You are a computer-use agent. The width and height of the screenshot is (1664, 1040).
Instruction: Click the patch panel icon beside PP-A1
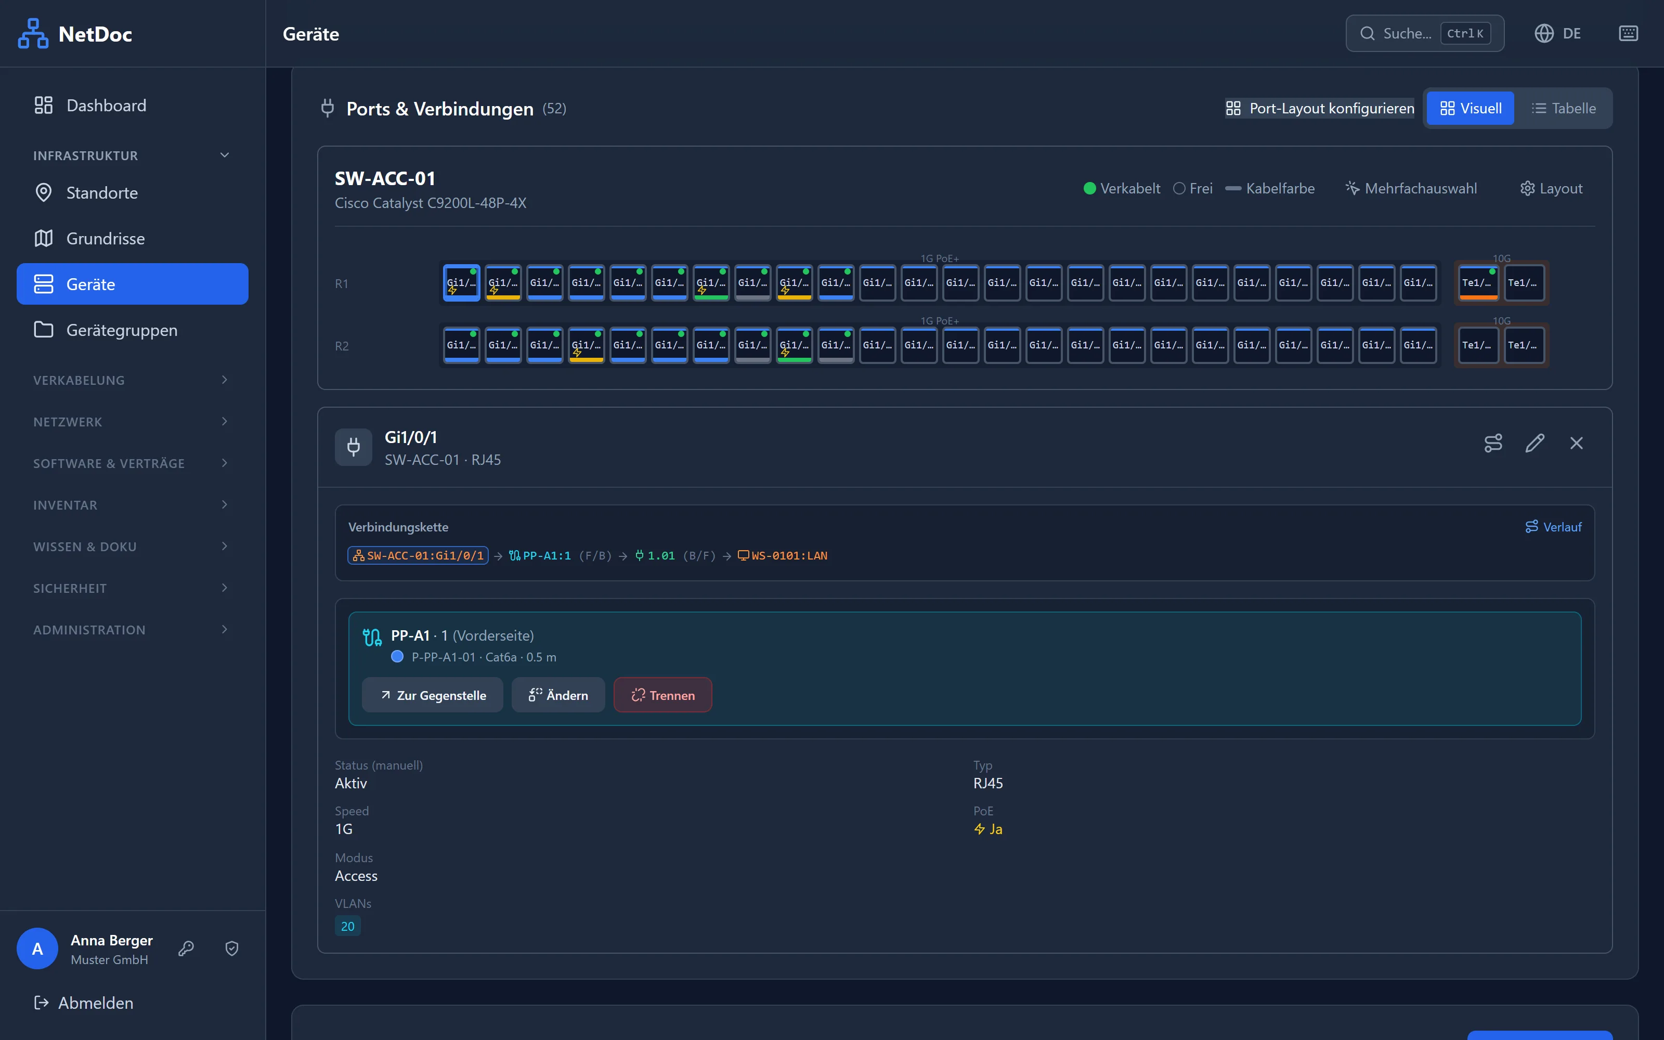pyautogui.click(x=372, y=637)
